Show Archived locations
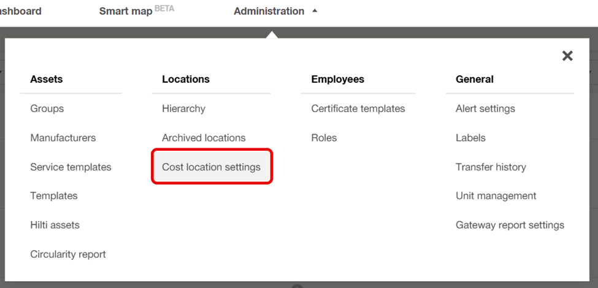This screenshot has width=598, height=288. pyautogui.click(x=204, y=137)
